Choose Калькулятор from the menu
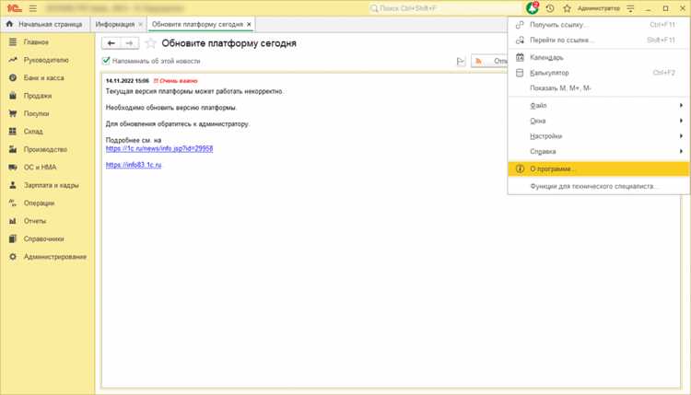The width and height of the screenshot is (691, 395). (599, 73)
